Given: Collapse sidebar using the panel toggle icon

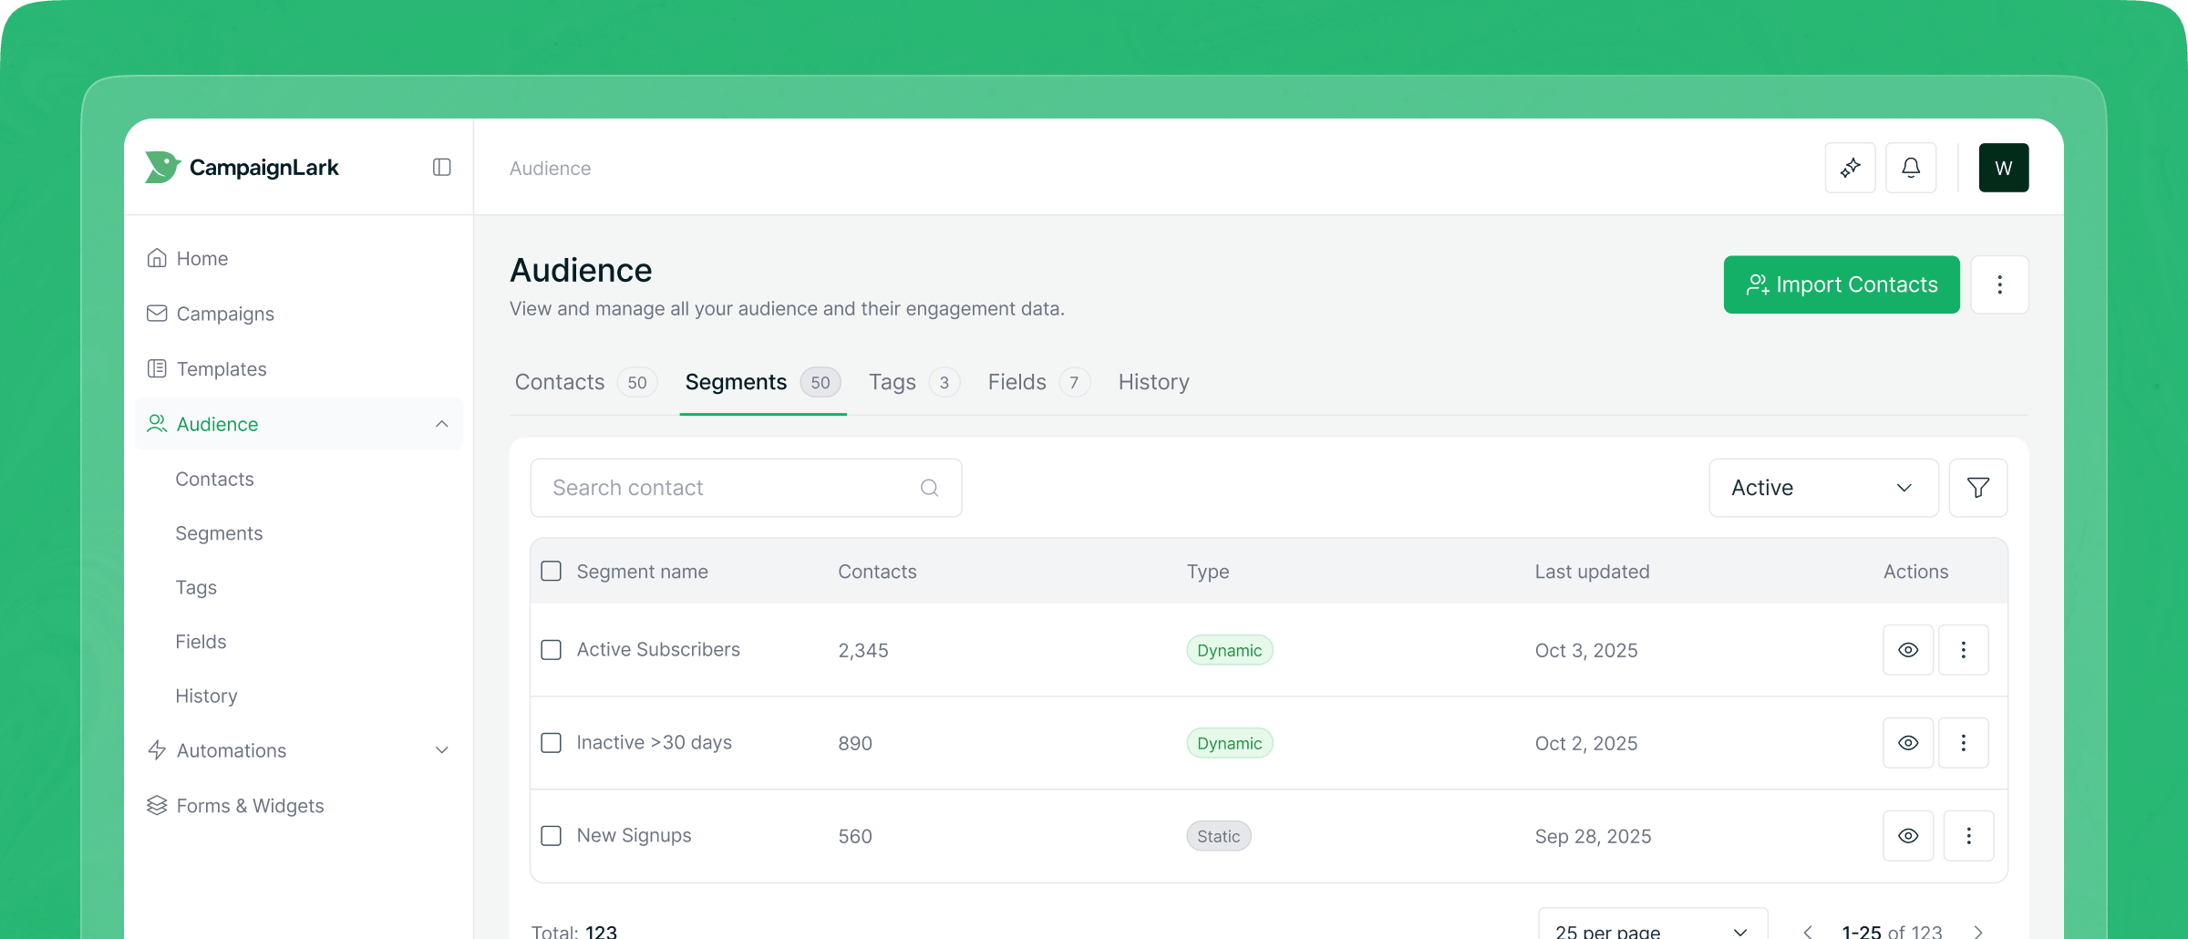Looking at the screenshot, I should 441,167.
